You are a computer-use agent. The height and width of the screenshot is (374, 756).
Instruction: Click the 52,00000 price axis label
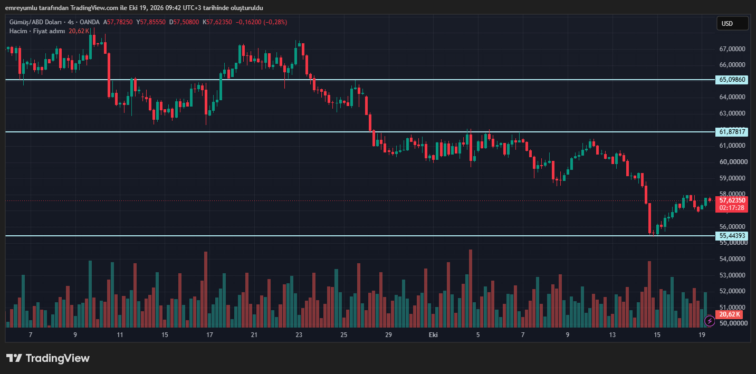pyautogui.click(x=732, y=291)
